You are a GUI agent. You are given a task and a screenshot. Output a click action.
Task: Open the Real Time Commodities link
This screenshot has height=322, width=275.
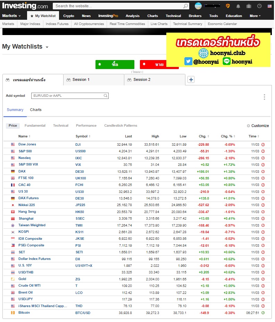(127, 24)
